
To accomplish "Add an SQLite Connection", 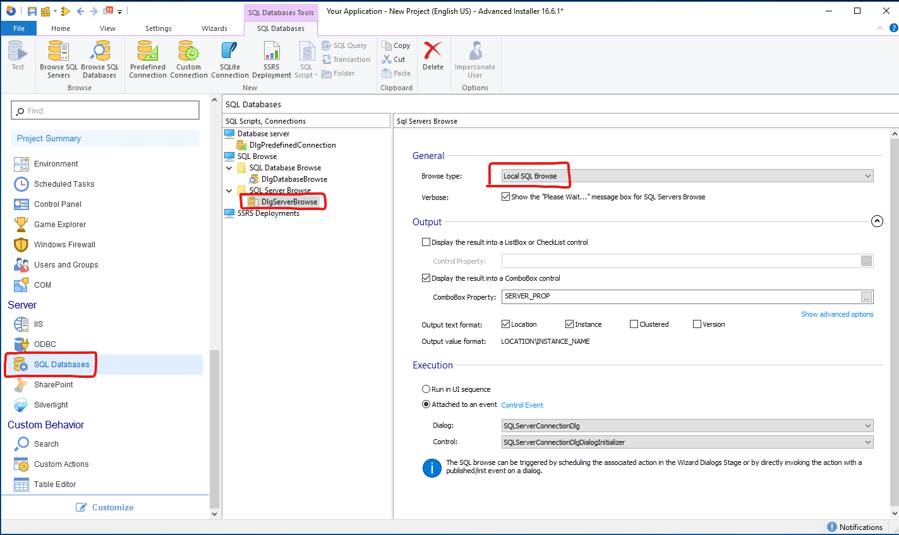I will 230,59.
